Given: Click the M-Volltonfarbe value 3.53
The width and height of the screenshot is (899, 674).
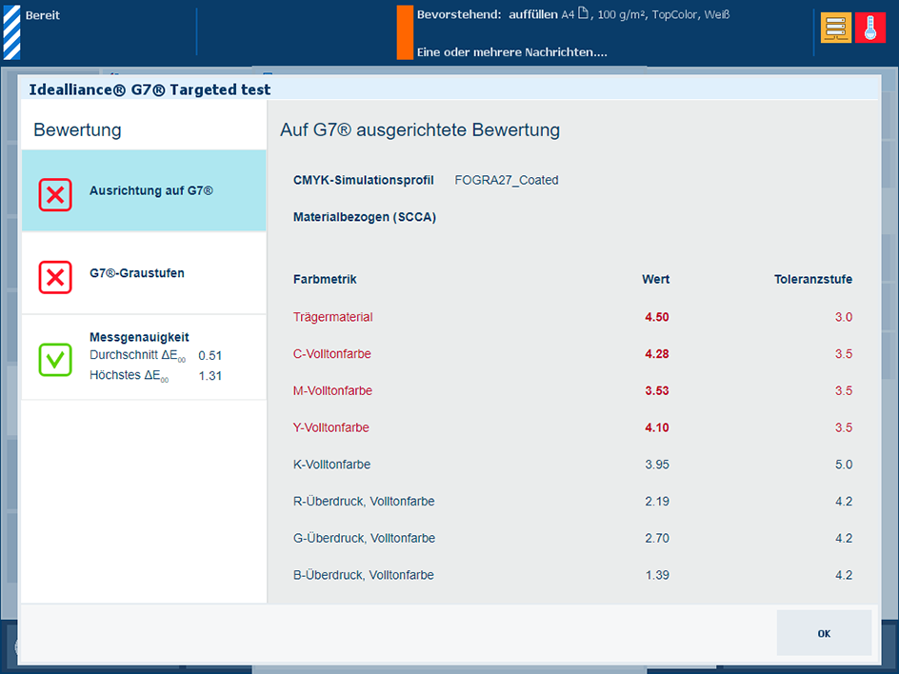Looking at the screenshot, I should 657,390.
